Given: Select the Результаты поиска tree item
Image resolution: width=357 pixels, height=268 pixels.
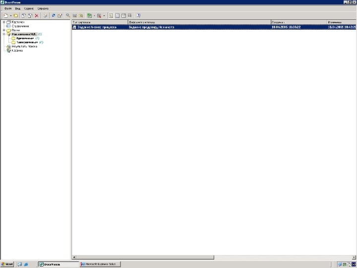Looking at the screenshot, I should point(24,46).
